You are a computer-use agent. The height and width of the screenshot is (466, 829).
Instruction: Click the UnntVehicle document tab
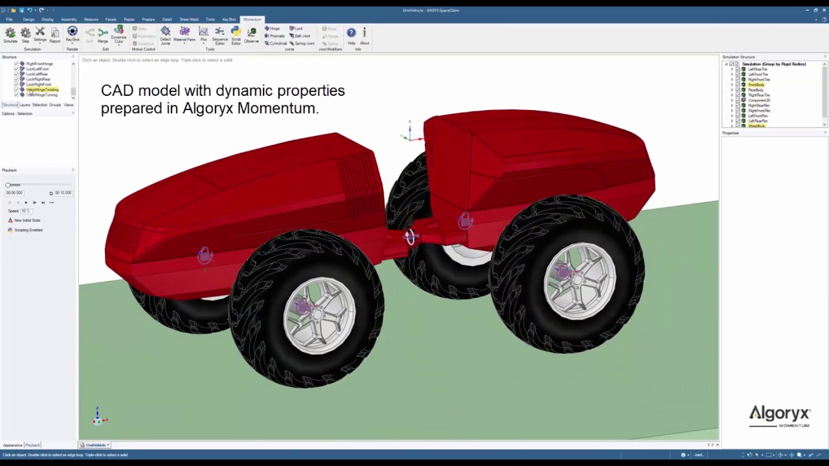coord(95,445)
